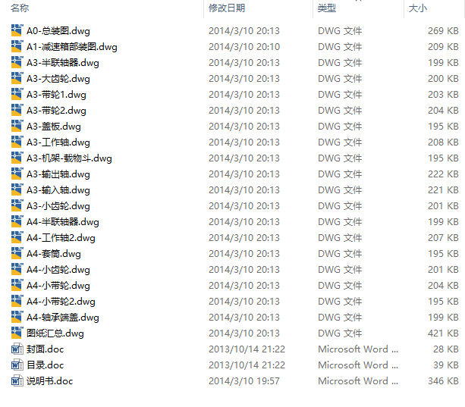
Task: Click the 类型 column header
Action: click(327, 8)
